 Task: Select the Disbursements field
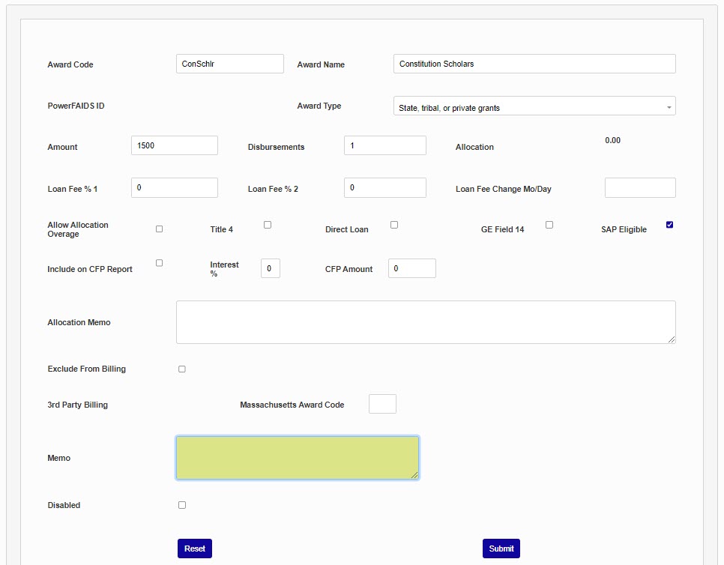[x=384, y=145]
